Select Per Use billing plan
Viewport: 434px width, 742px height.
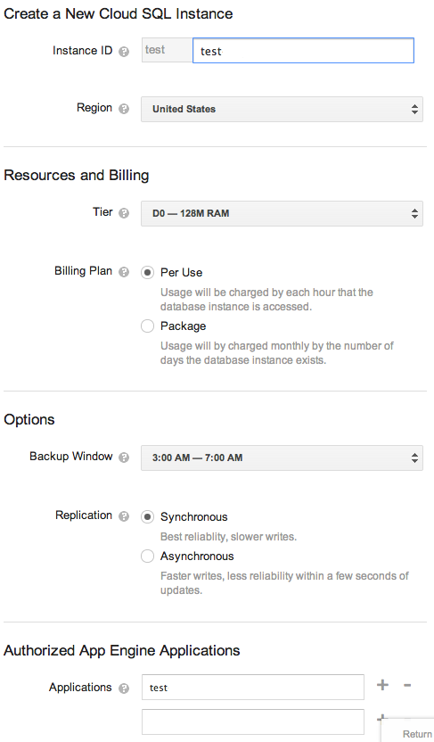click(148, 273)
